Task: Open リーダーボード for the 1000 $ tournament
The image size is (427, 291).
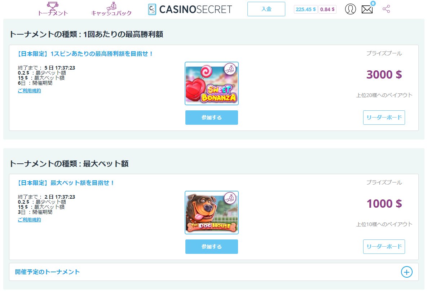Action: coord(384,247)
